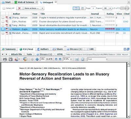Zoom in on the PDF

coord(60,59)
